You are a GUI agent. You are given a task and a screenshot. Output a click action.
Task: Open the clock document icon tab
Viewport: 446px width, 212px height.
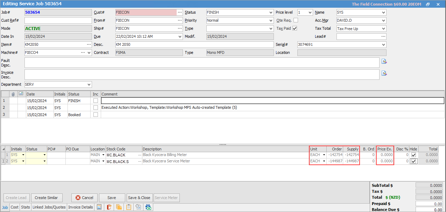(x=139, y=207)
